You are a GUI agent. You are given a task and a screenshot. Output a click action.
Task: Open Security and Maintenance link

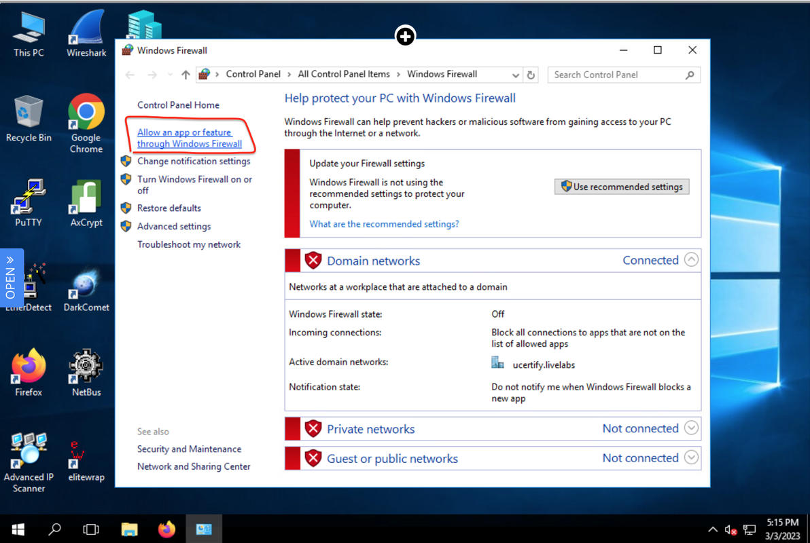click(189, 449)
